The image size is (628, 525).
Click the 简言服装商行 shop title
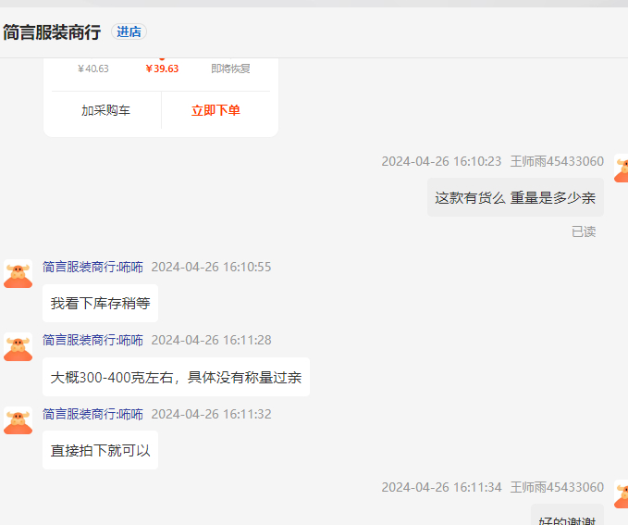pyautogui.click(x=52, y=31)
